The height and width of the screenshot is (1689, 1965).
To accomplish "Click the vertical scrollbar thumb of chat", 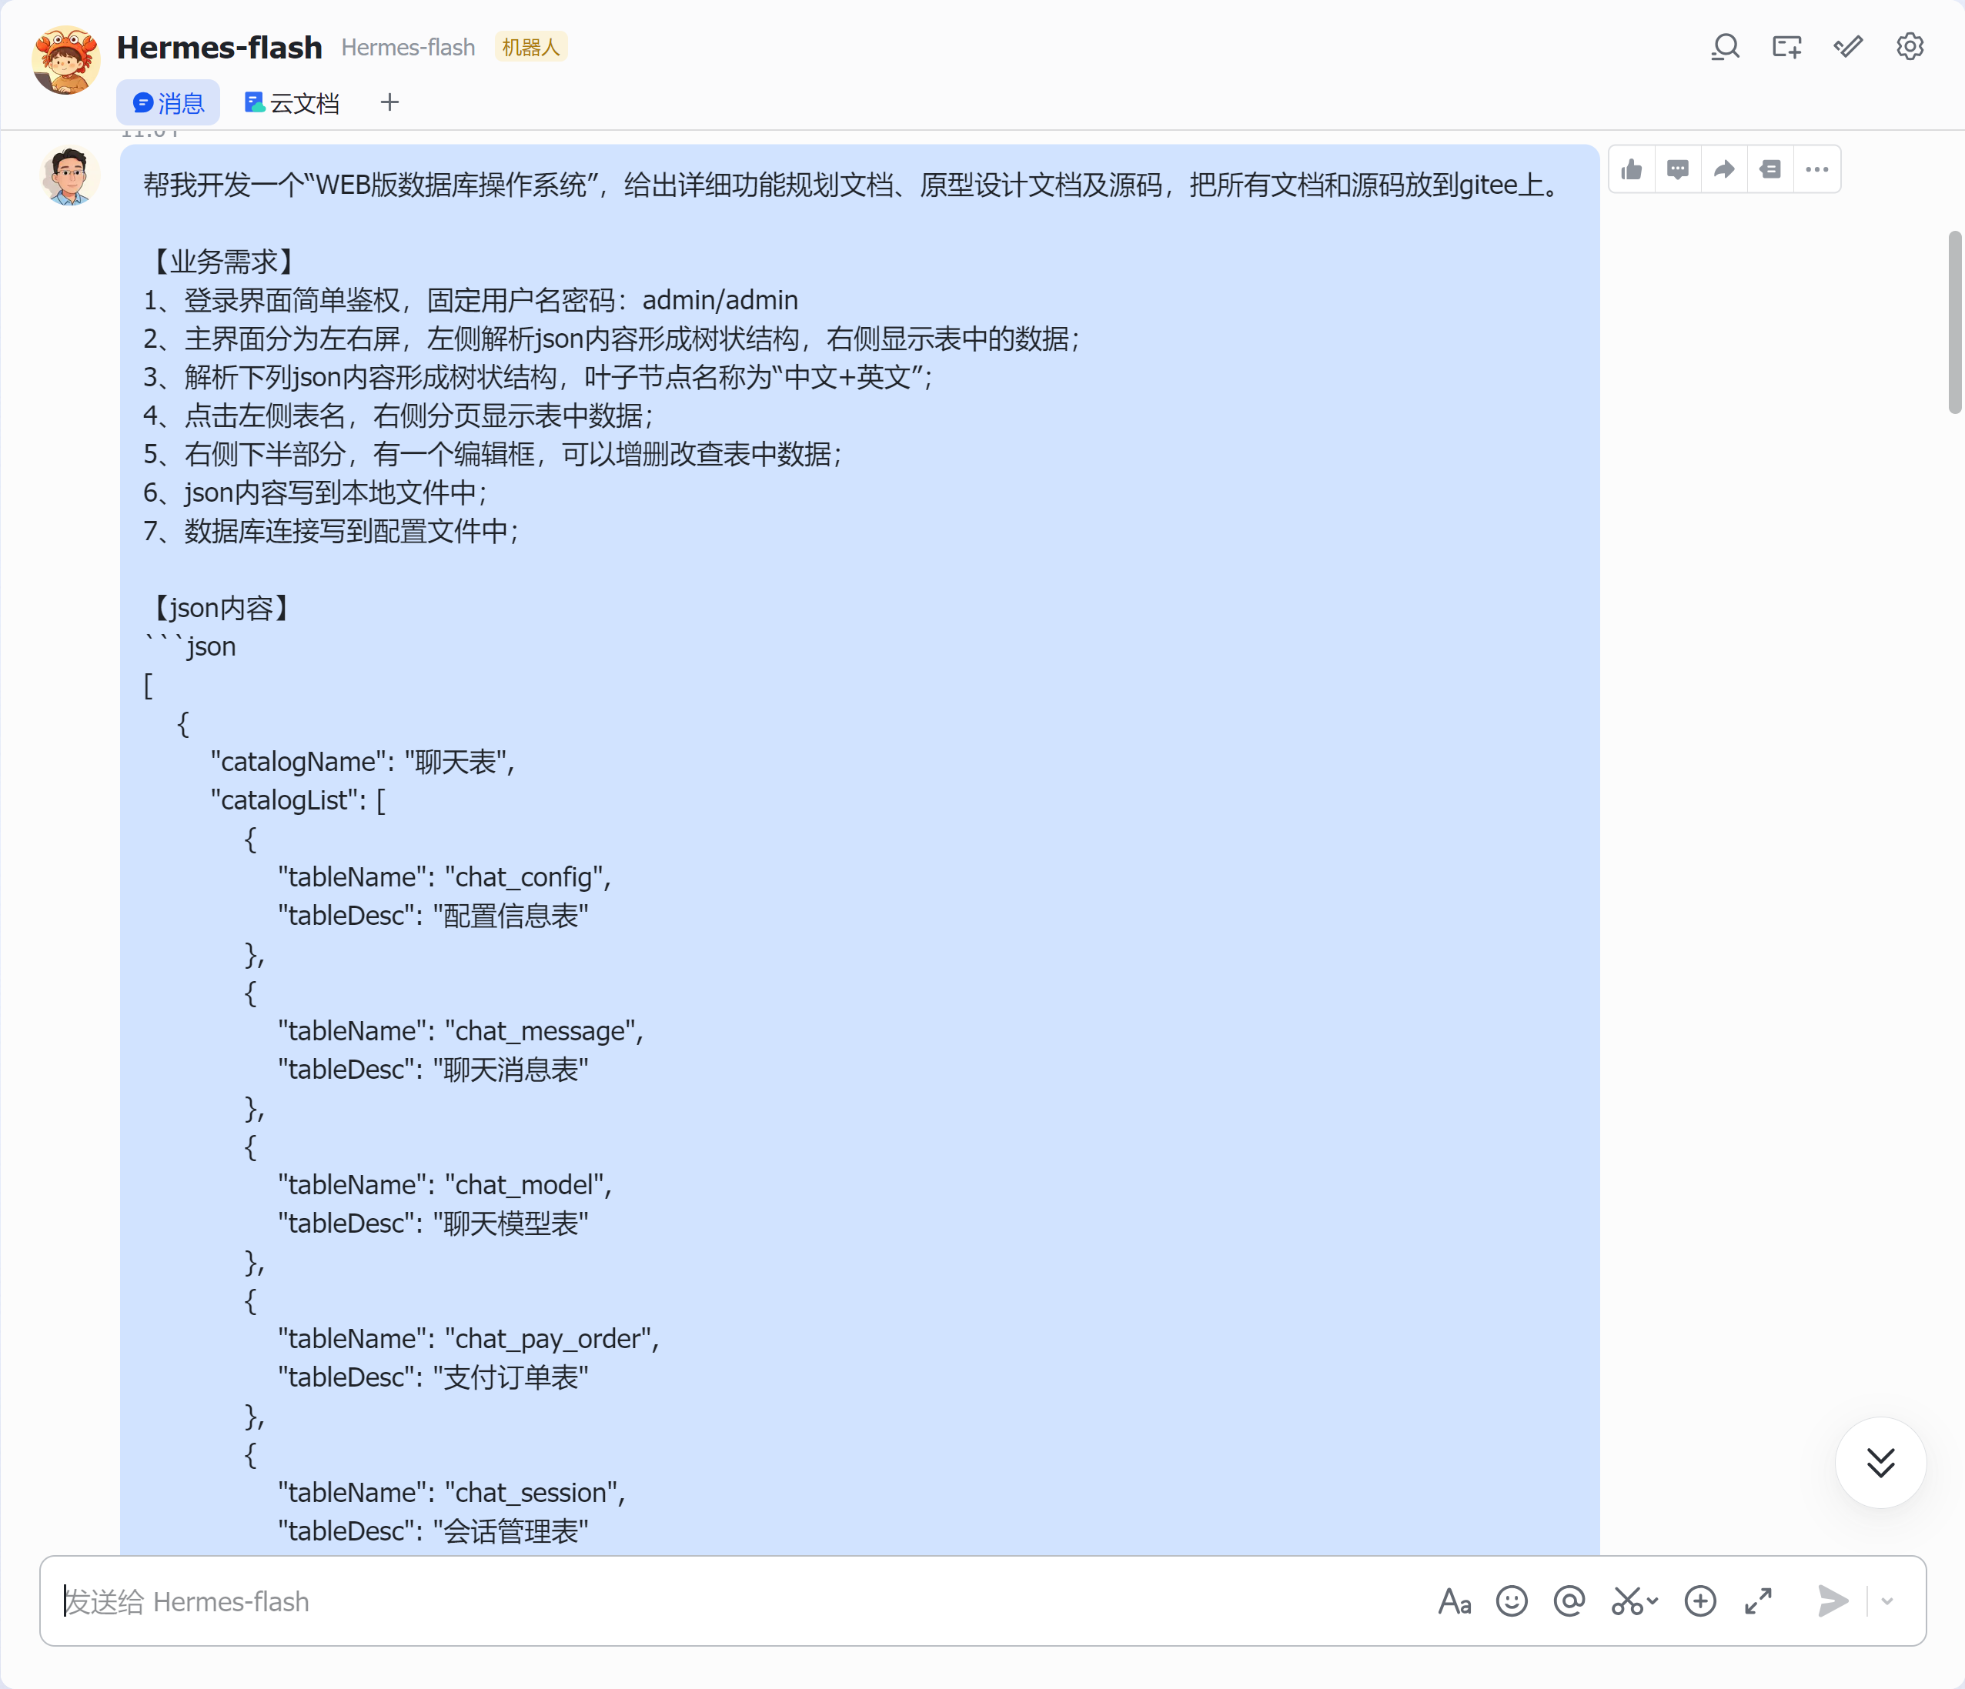I will click(x=1954, y=322).
